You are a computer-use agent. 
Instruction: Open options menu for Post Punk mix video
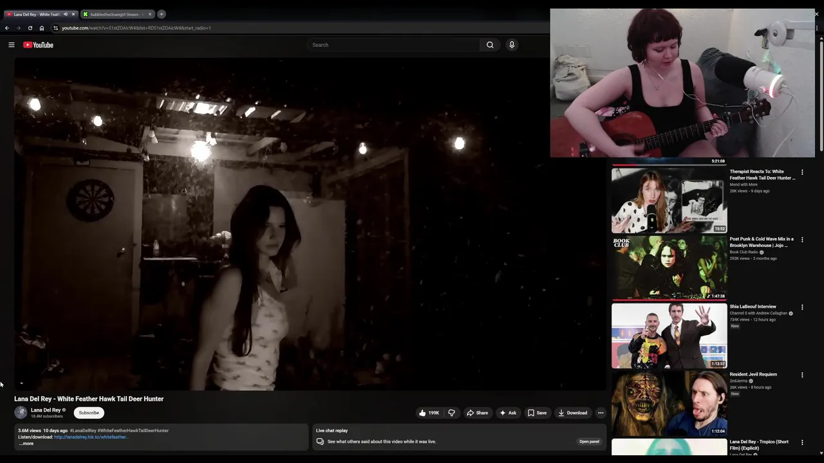coord(802,240)
